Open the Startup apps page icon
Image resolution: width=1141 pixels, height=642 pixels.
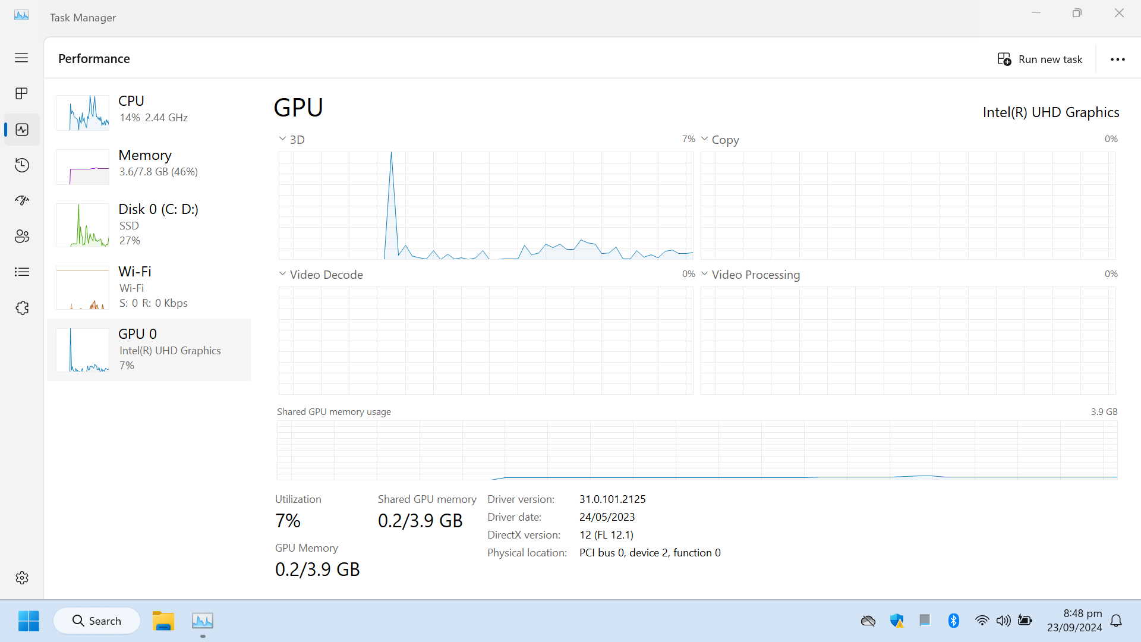click(22, 201)
